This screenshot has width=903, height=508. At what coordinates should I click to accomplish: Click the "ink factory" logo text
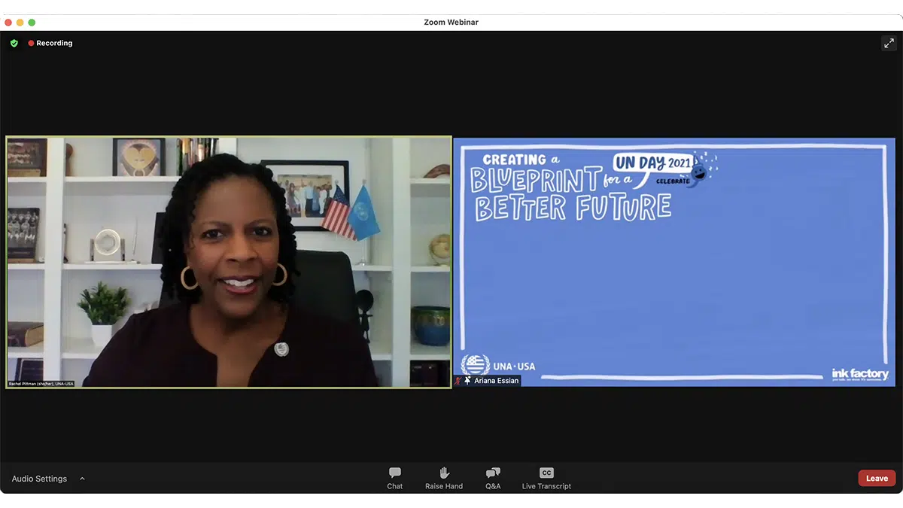859,374
